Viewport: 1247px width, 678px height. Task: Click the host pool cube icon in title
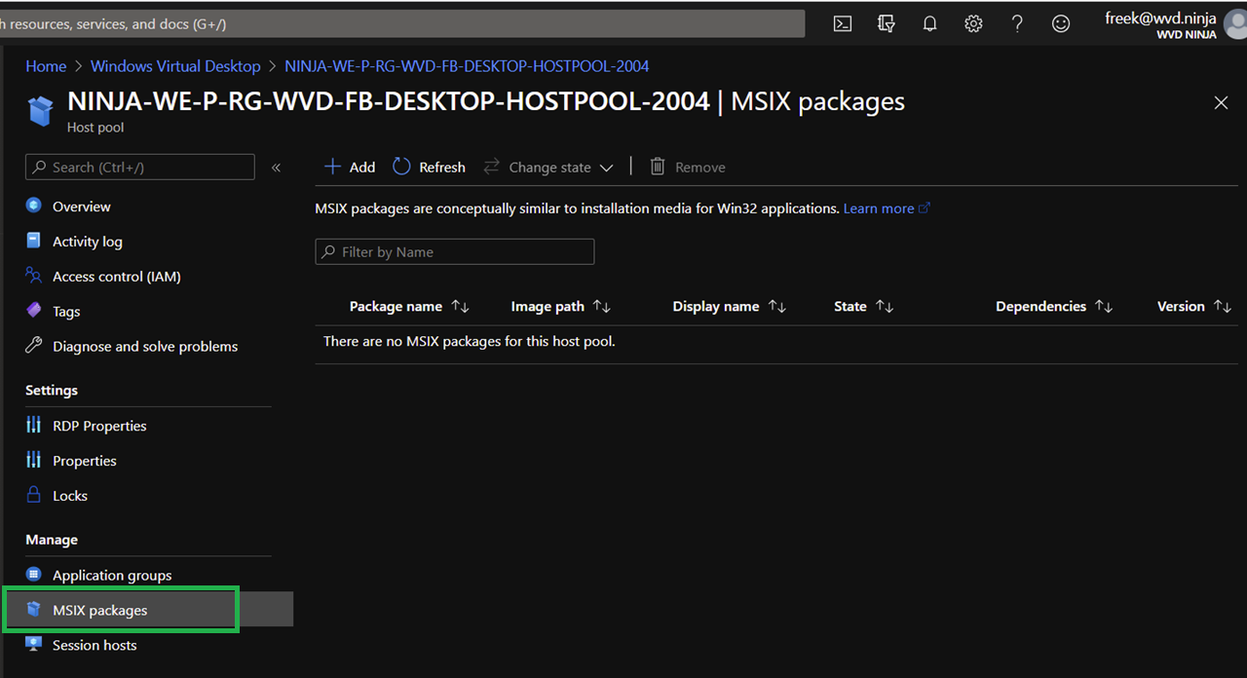[x=41, y=111]
